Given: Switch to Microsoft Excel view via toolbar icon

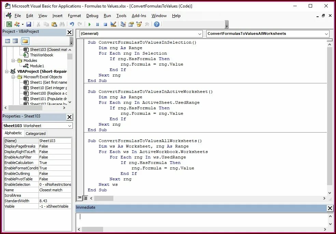Looking at the screenshot, I should coord(9,24).
